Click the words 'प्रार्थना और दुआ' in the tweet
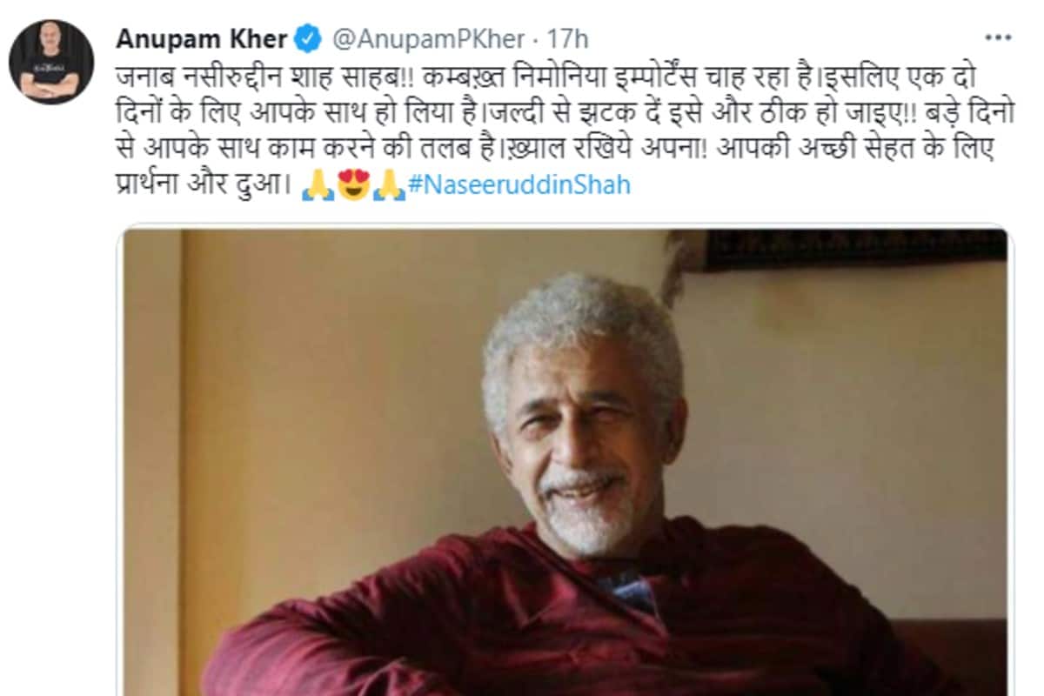The image size is (1044, 696). pyautogui.click(x=204, y=185)
